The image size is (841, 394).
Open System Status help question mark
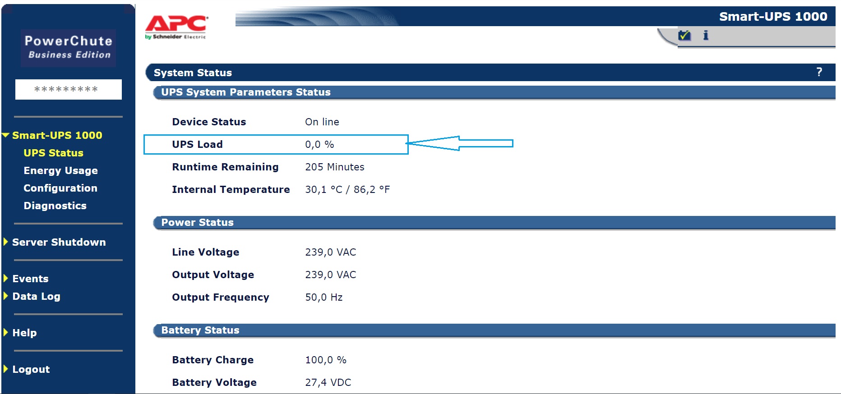coord(819,72)
